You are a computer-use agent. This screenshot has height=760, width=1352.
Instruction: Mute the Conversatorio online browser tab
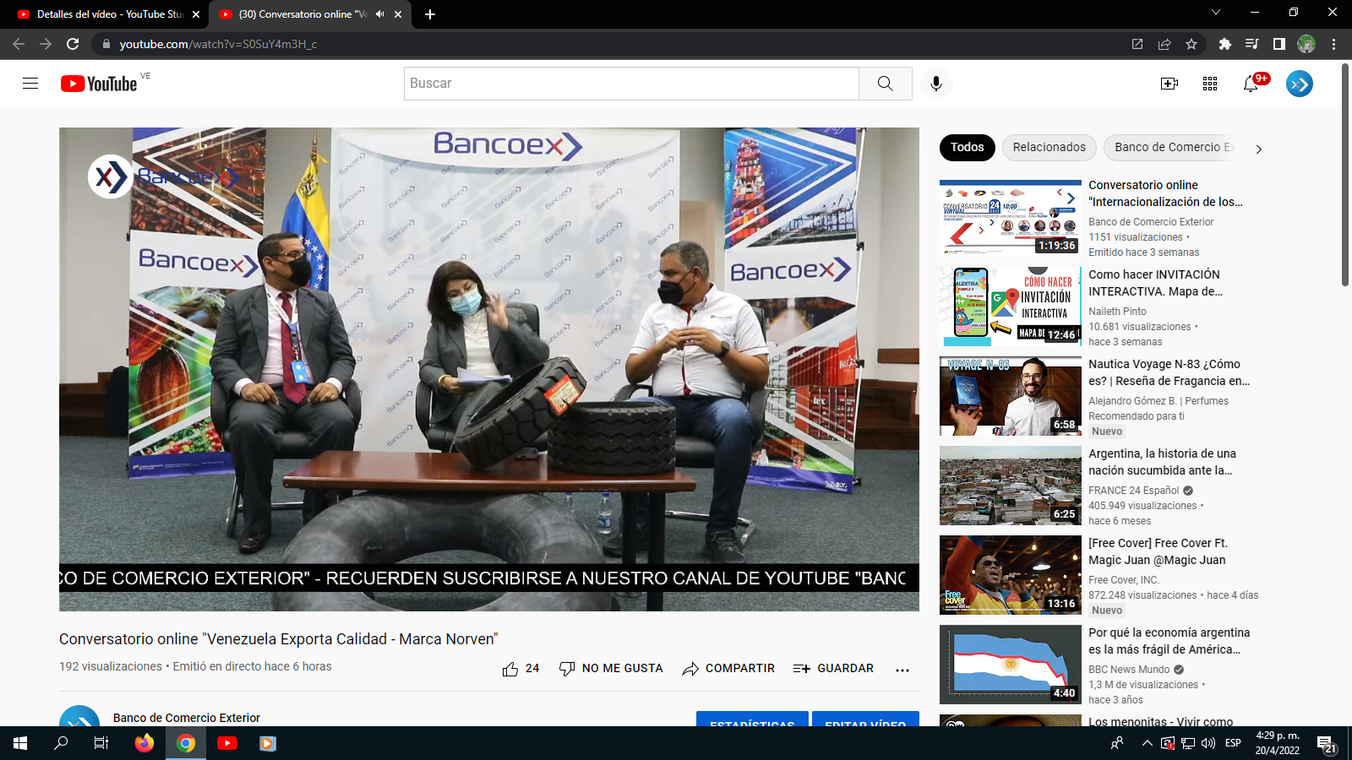[x=380, y=14]
